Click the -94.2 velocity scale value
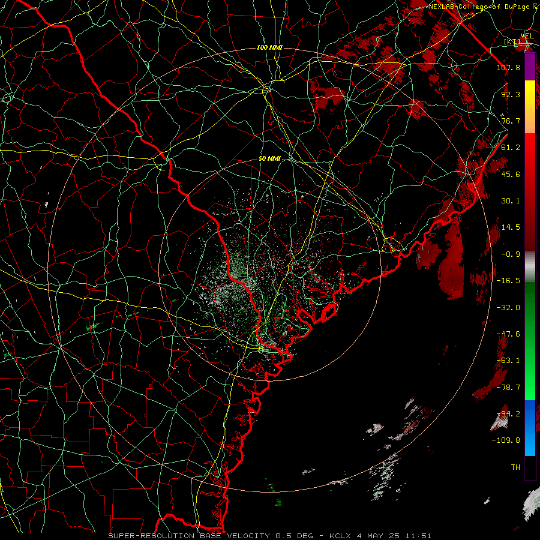The image size is (540, 540). [x=508, y=414]
